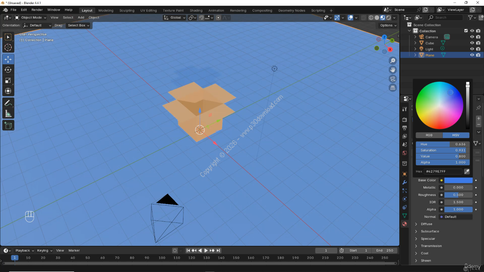Choose the Measure tool
The width and height of the screenshot is (484, 272).
[x=8, y=114]
